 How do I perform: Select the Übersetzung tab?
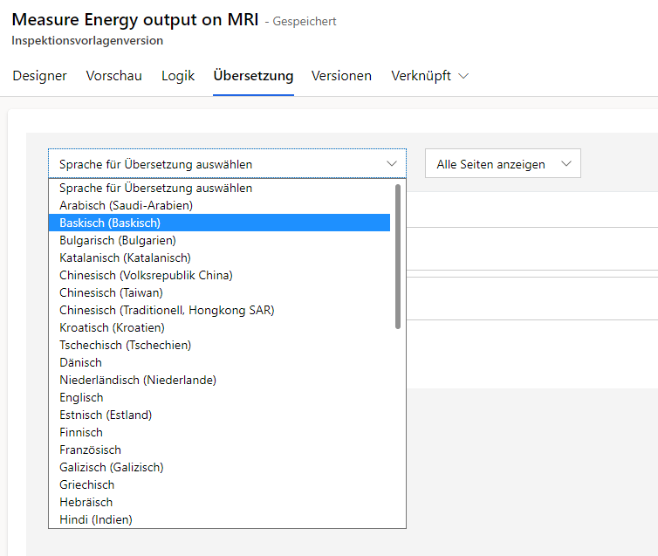tap(253, 76)
